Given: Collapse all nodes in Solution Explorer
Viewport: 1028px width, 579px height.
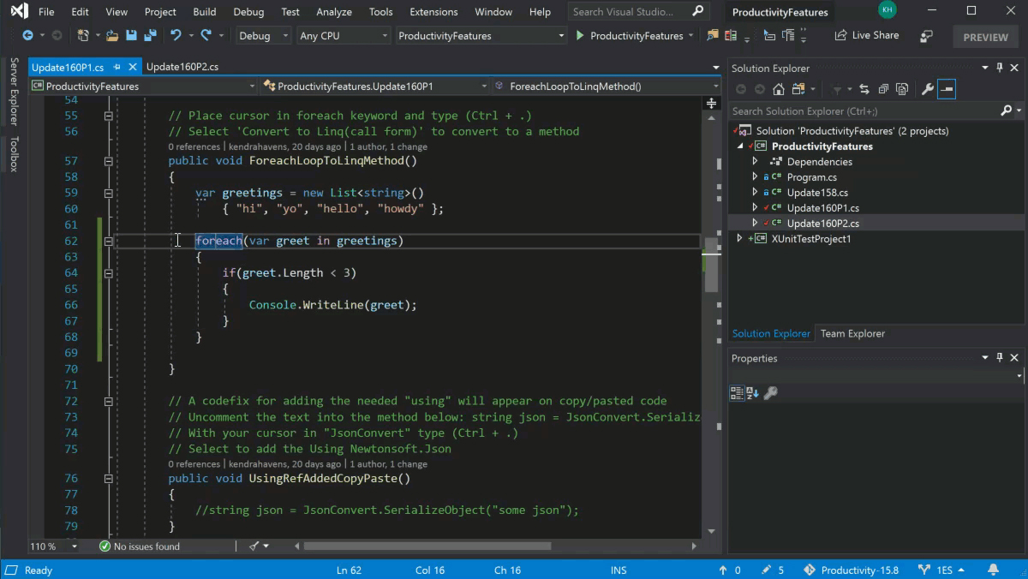Looking at the screenshot, I should point(882,88).
